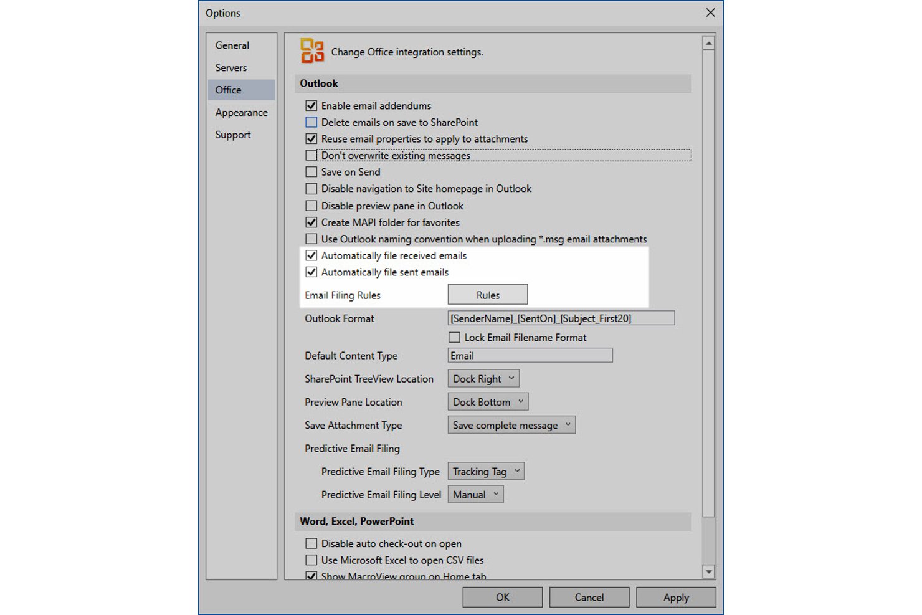Screen dimensions: 922x615
Task: Check Don't overwrite existing messages
Action: coord(311,155)
